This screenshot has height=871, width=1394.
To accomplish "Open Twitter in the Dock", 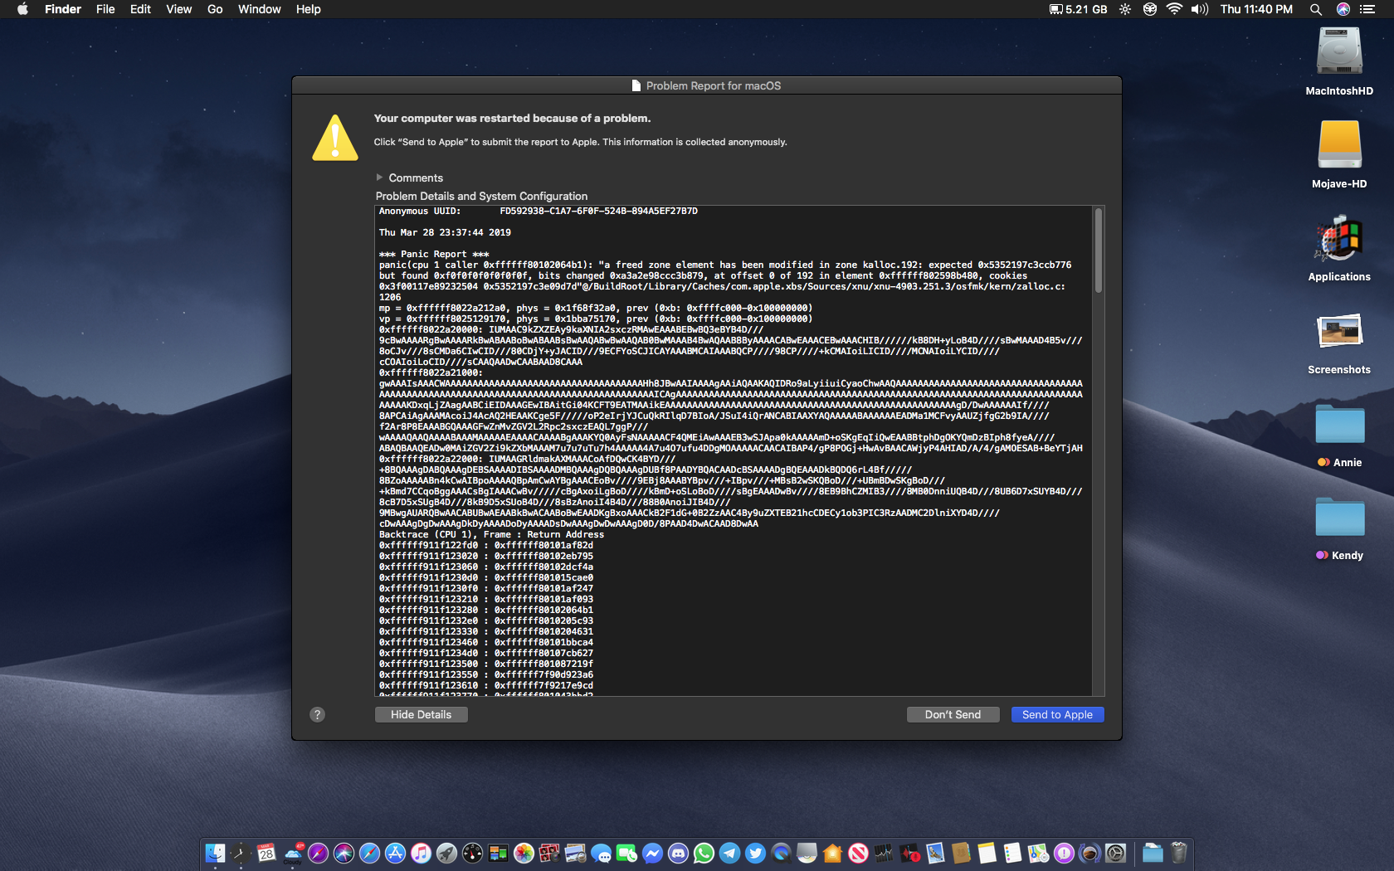I will coord(755,853).
